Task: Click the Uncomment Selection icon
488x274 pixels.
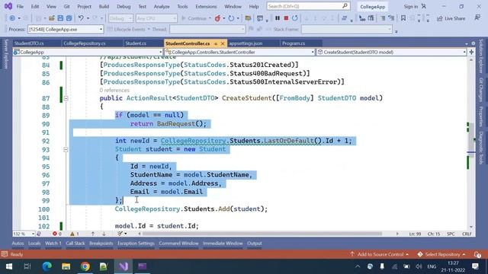Action: pos(391,18)
